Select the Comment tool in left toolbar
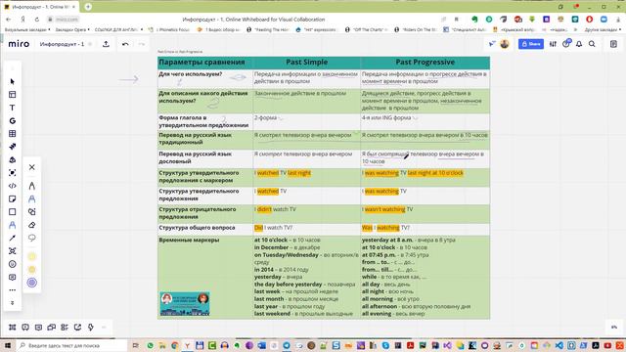This screenshot has height=352, width=626. pos(13,277)
